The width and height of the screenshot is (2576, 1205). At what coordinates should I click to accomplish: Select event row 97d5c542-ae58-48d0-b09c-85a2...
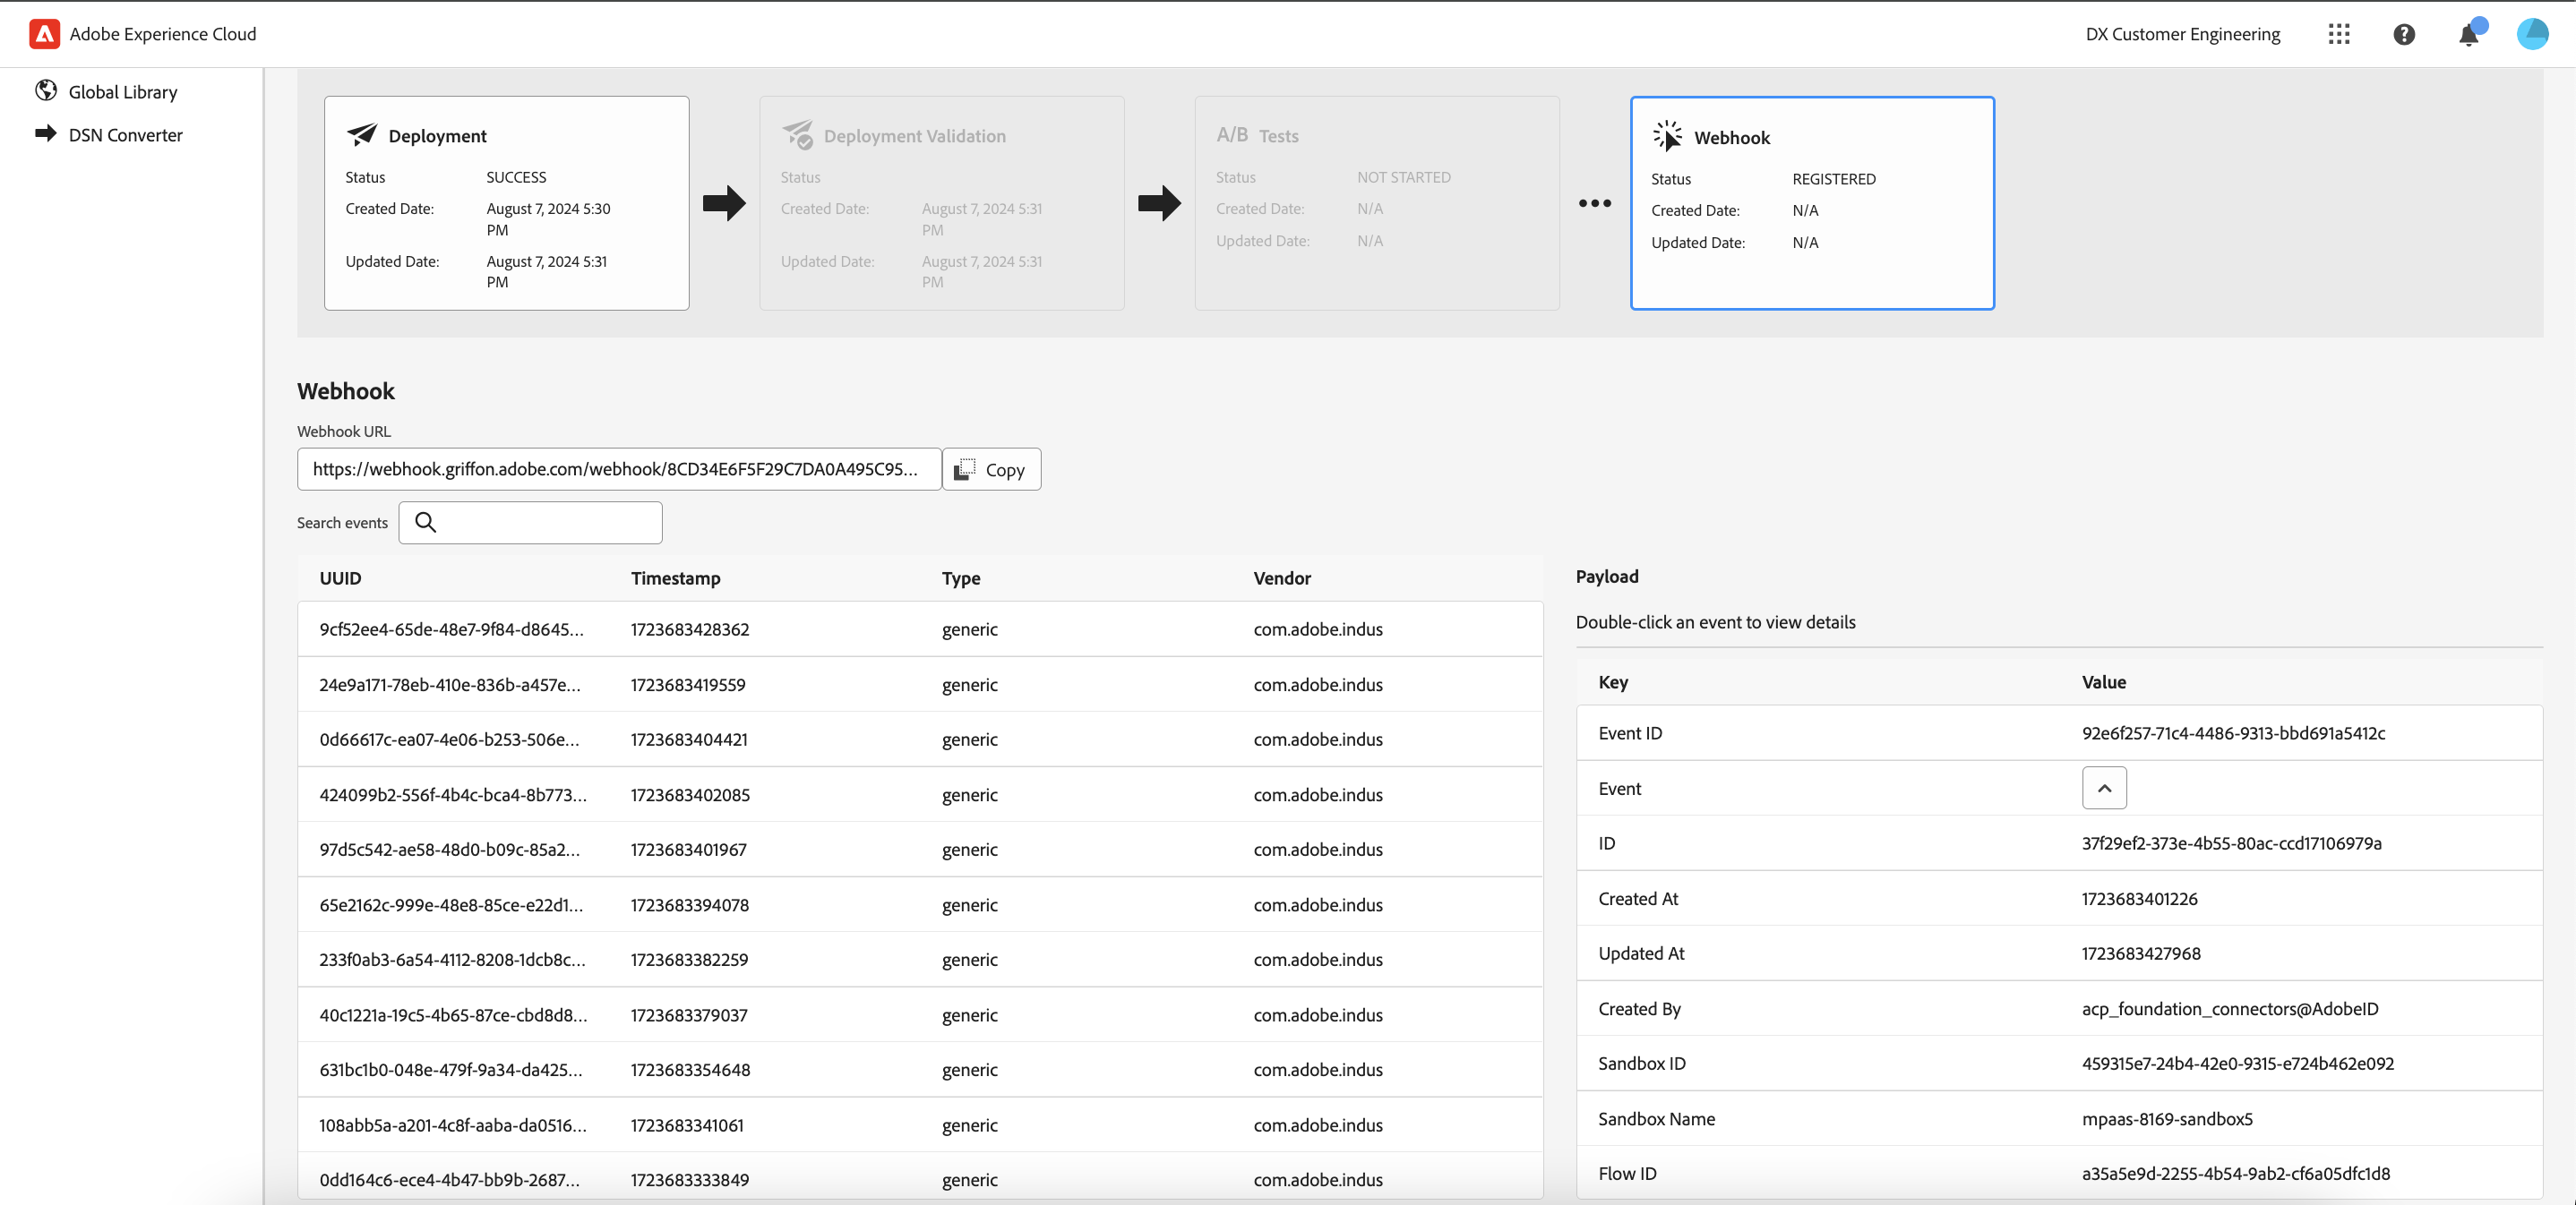pyautogui.click(x=920, y=850)
